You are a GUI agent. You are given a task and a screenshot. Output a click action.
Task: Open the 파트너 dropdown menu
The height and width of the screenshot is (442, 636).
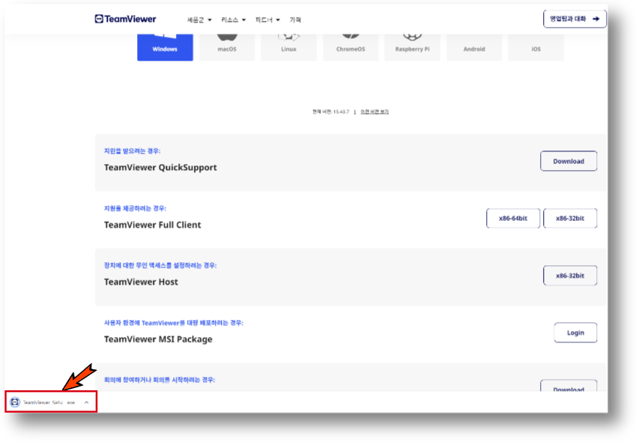pos(267,19)
